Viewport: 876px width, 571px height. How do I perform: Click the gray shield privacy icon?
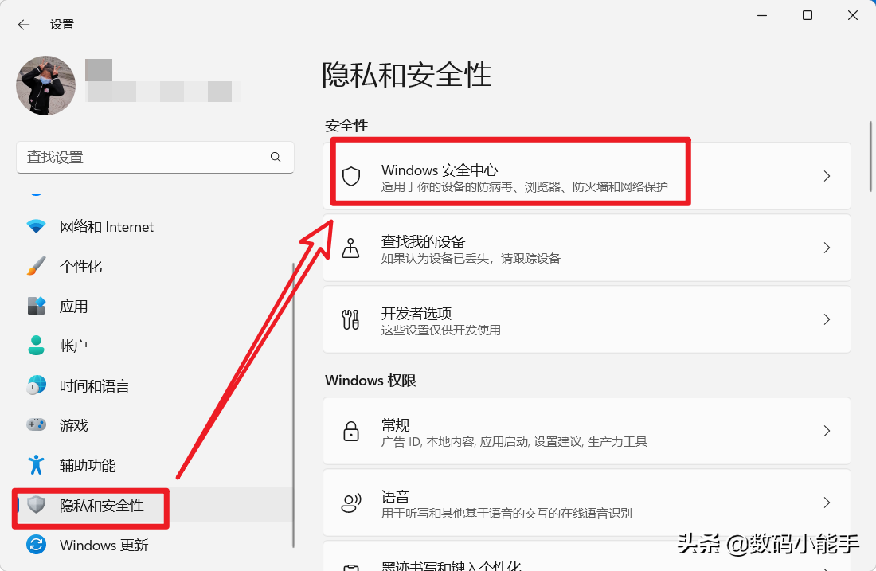(x=37, y=505)
